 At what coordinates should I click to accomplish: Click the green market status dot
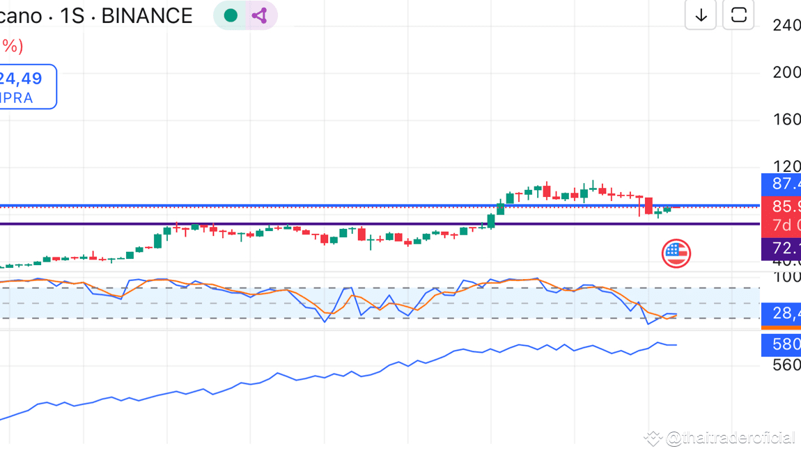[x=231, y=15]
